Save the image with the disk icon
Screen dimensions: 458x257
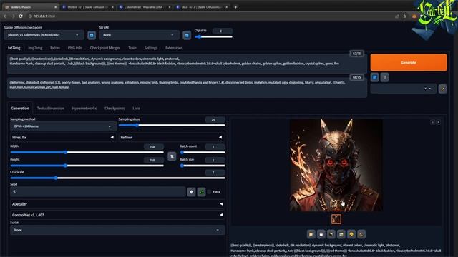pyautogui.click(x=321, y=234)
